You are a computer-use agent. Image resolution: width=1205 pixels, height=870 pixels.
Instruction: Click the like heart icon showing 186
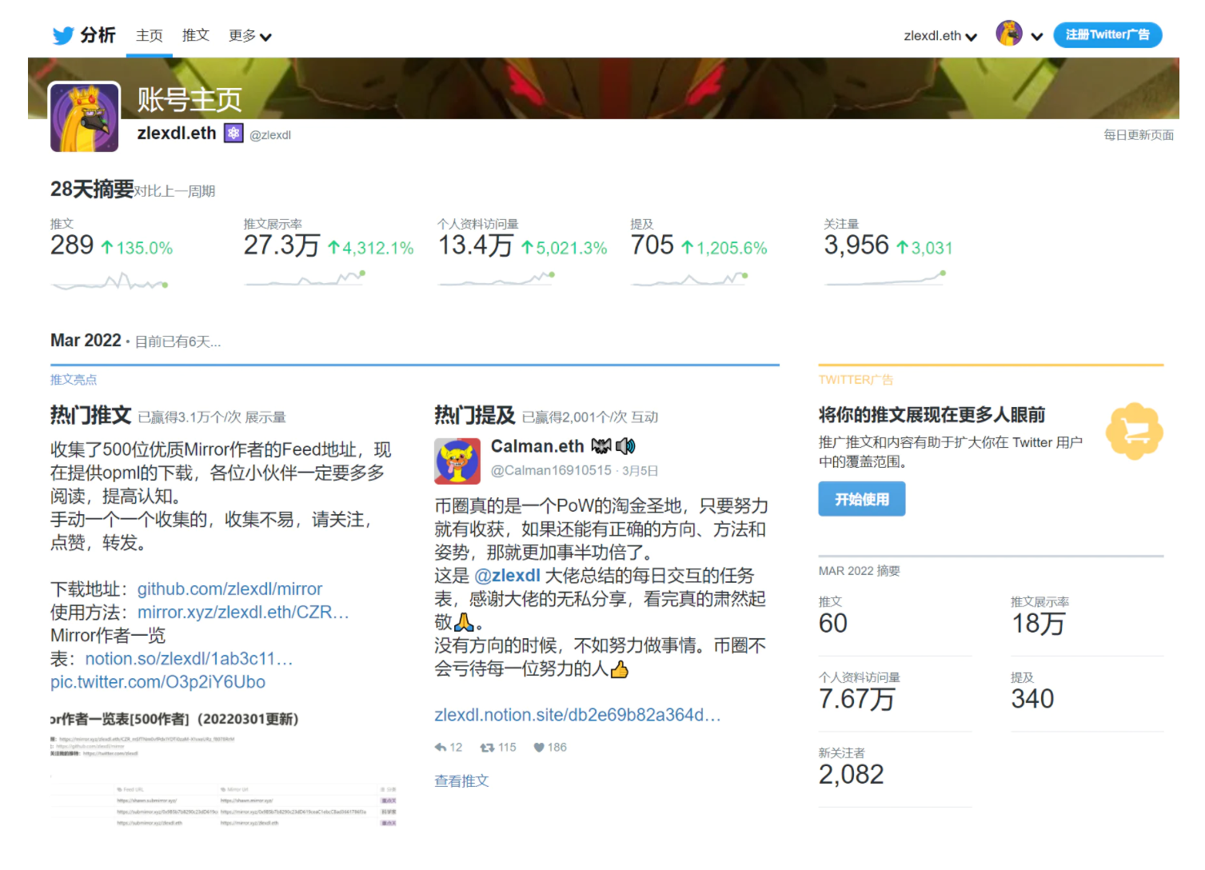(x=539, y=748)
